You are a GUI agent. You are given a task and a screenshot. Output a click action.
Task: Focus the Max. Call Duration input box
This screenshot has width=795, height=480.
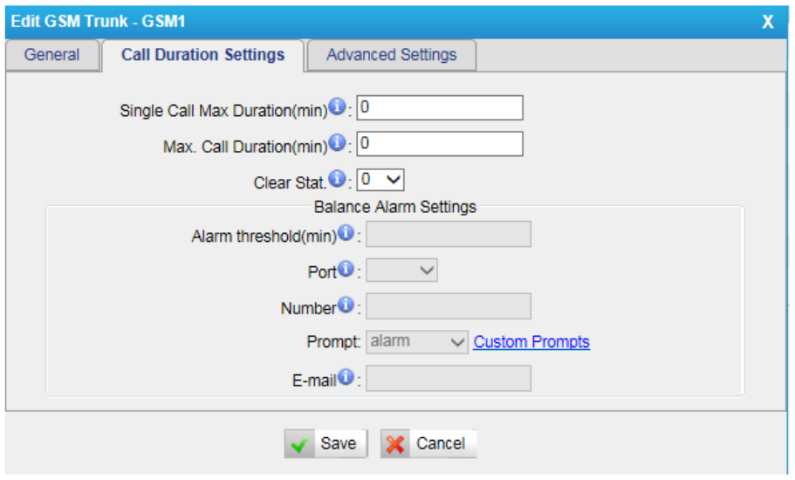tap(440, 144)
